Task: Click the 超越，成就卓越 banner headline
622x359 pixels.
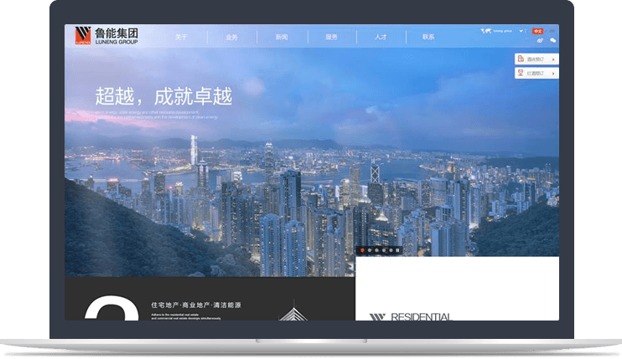Action: (163, 96)
